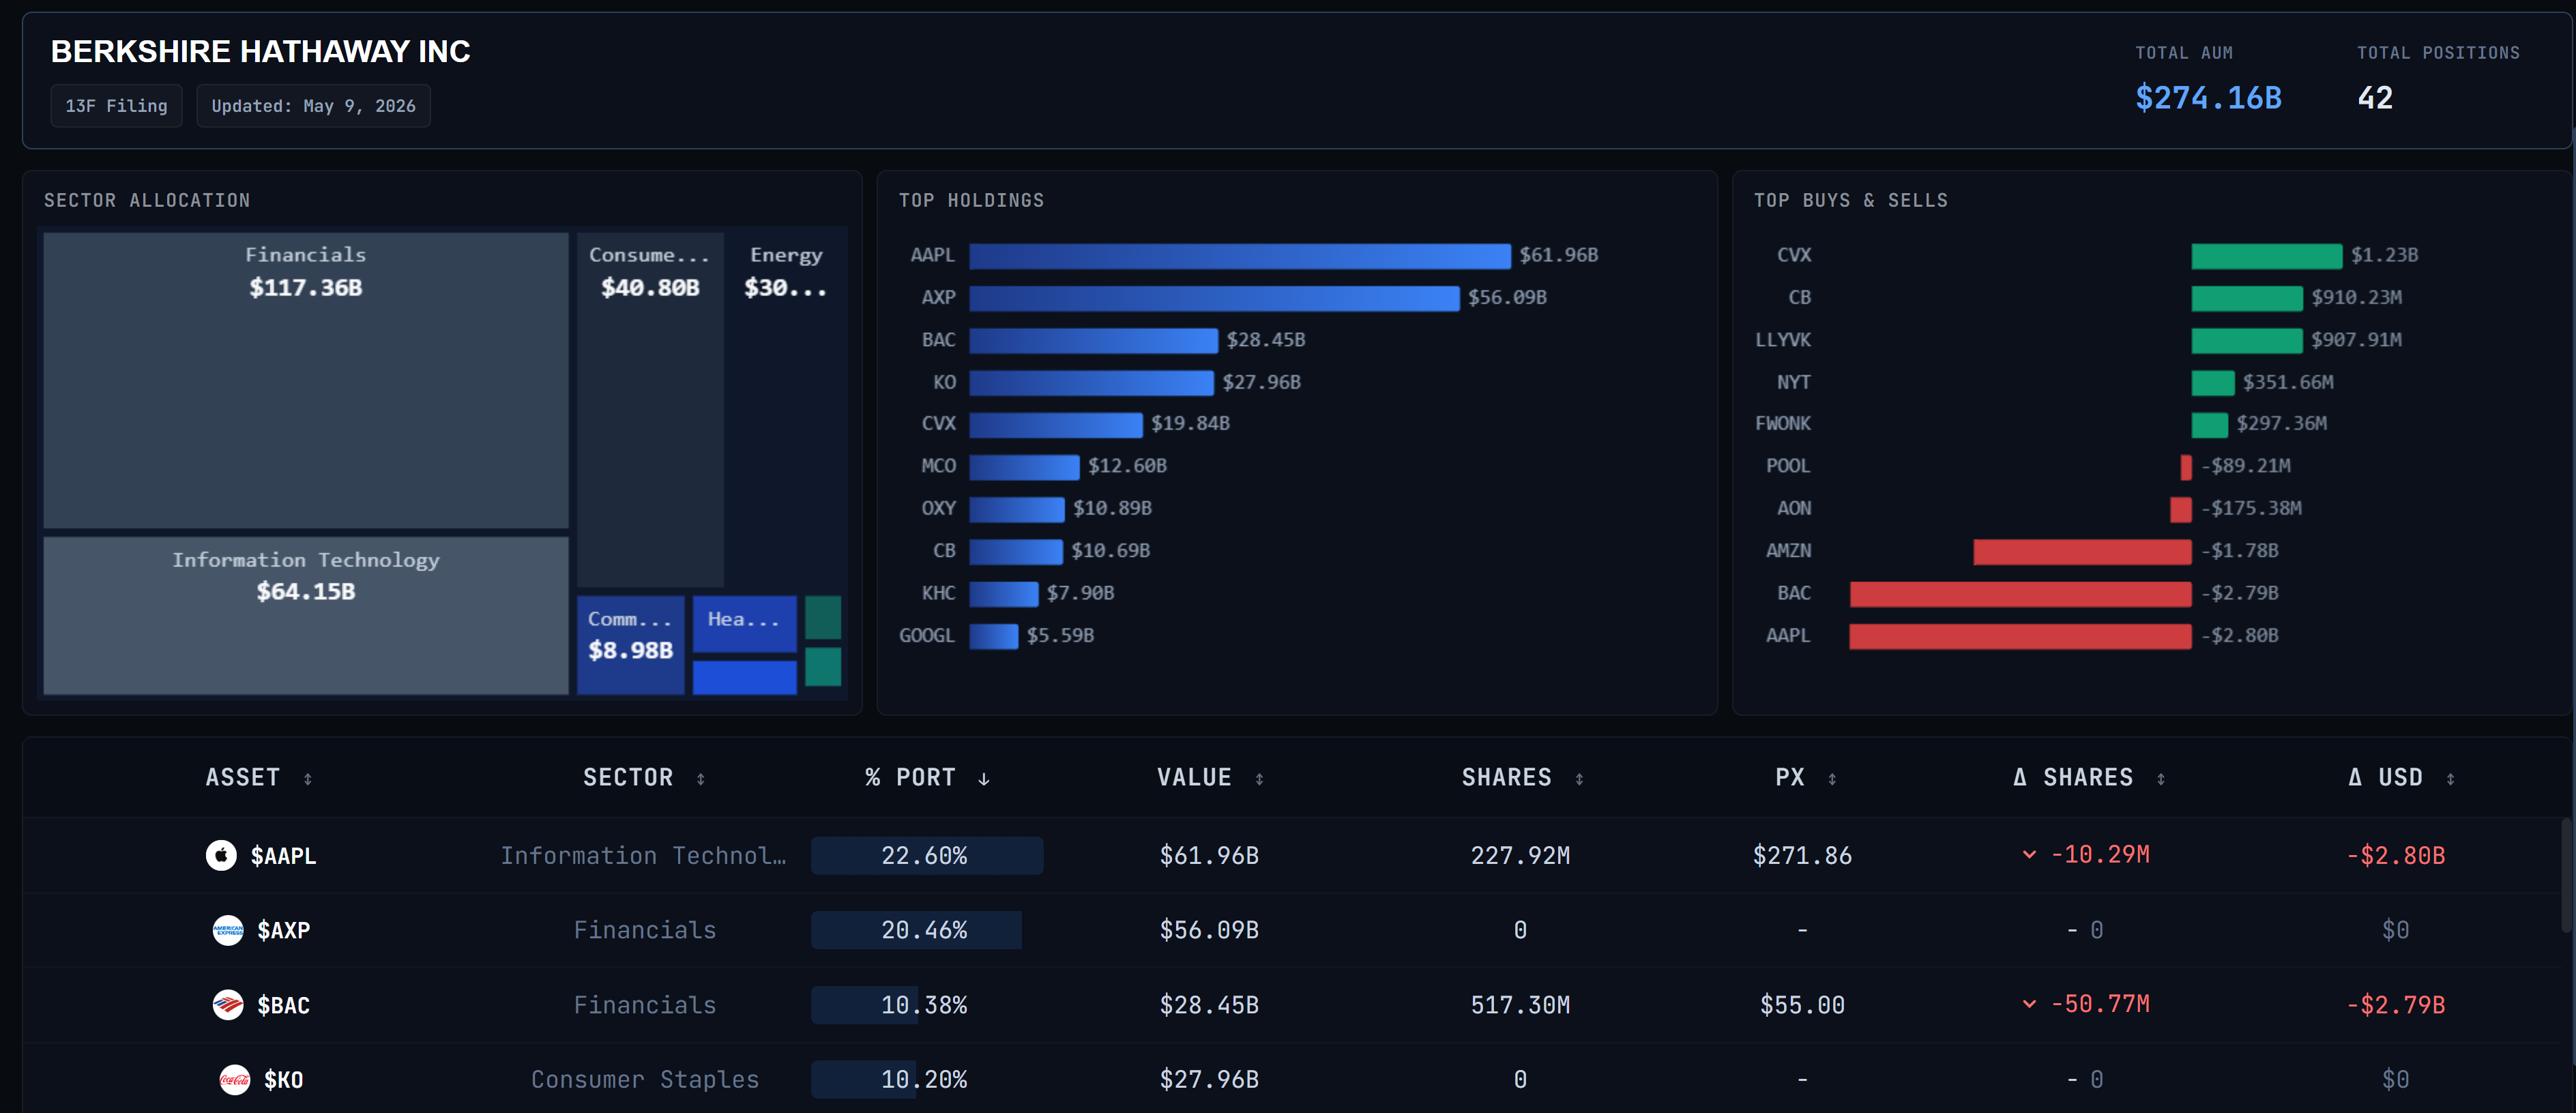Click the red AMZN -$1.78B sell bar
The height and width of the screenshot is (1113, 2576).
[2083, 552]
